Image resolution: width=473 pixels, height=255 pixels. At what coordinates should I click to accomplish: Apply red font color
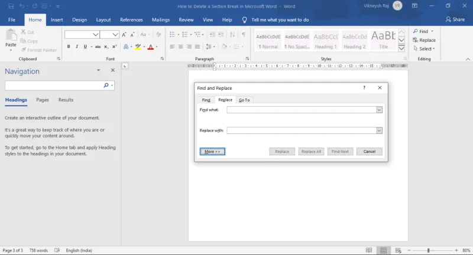coord(151,47)
